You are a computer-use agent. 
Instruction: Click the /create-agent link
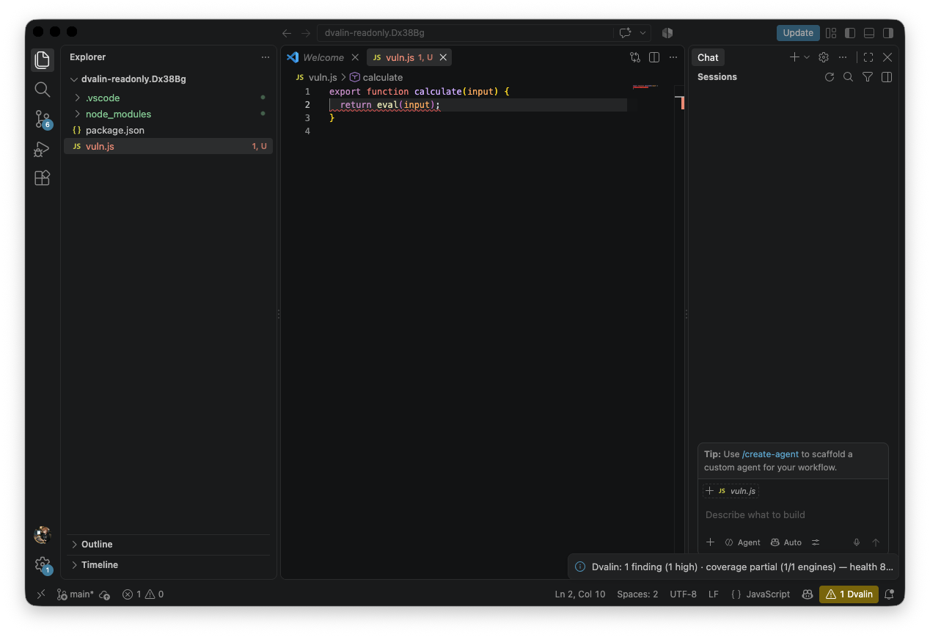click(770, 454)
